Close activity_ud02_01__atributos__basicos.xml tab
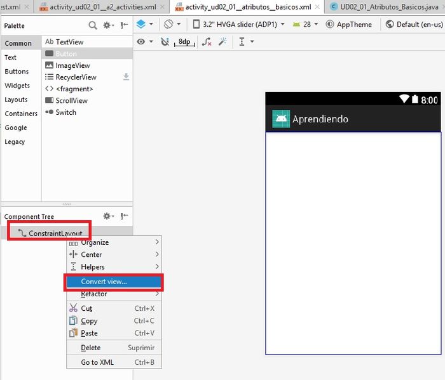The width and height of the screenshot is (445, 380). pos(318,7)
